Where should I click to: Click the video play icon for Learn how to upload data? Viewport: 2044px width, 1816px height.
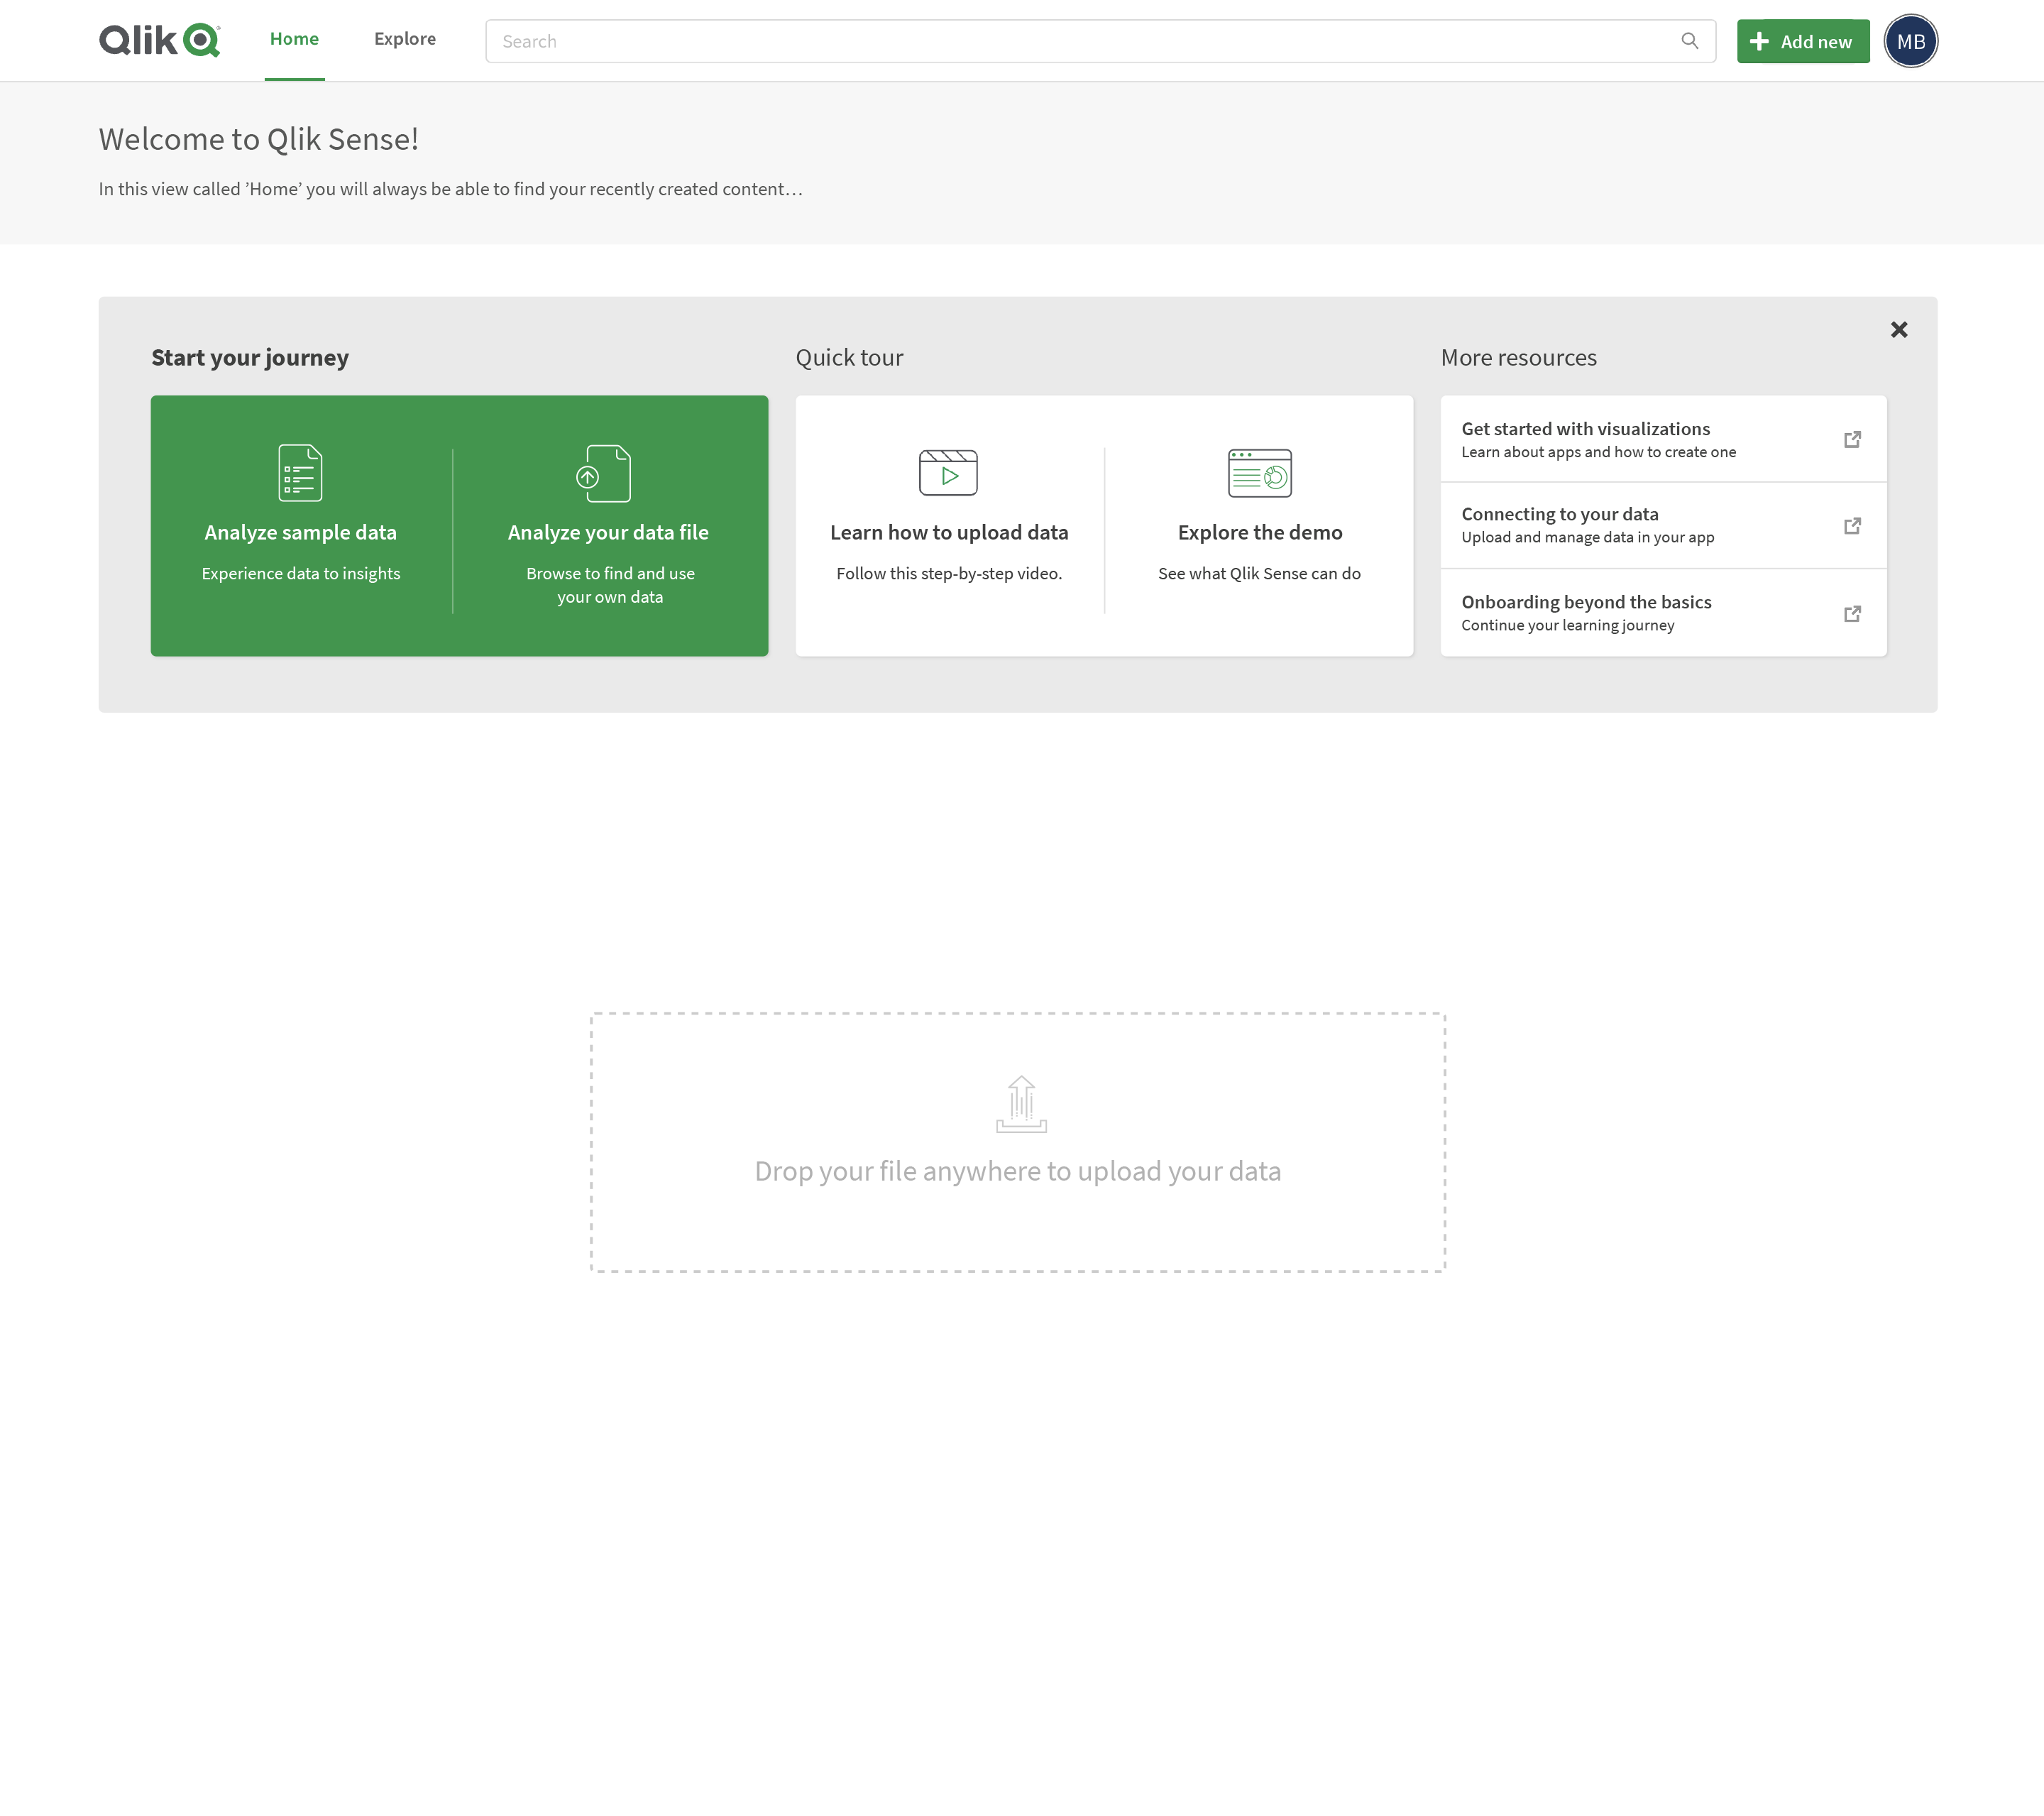948,474
